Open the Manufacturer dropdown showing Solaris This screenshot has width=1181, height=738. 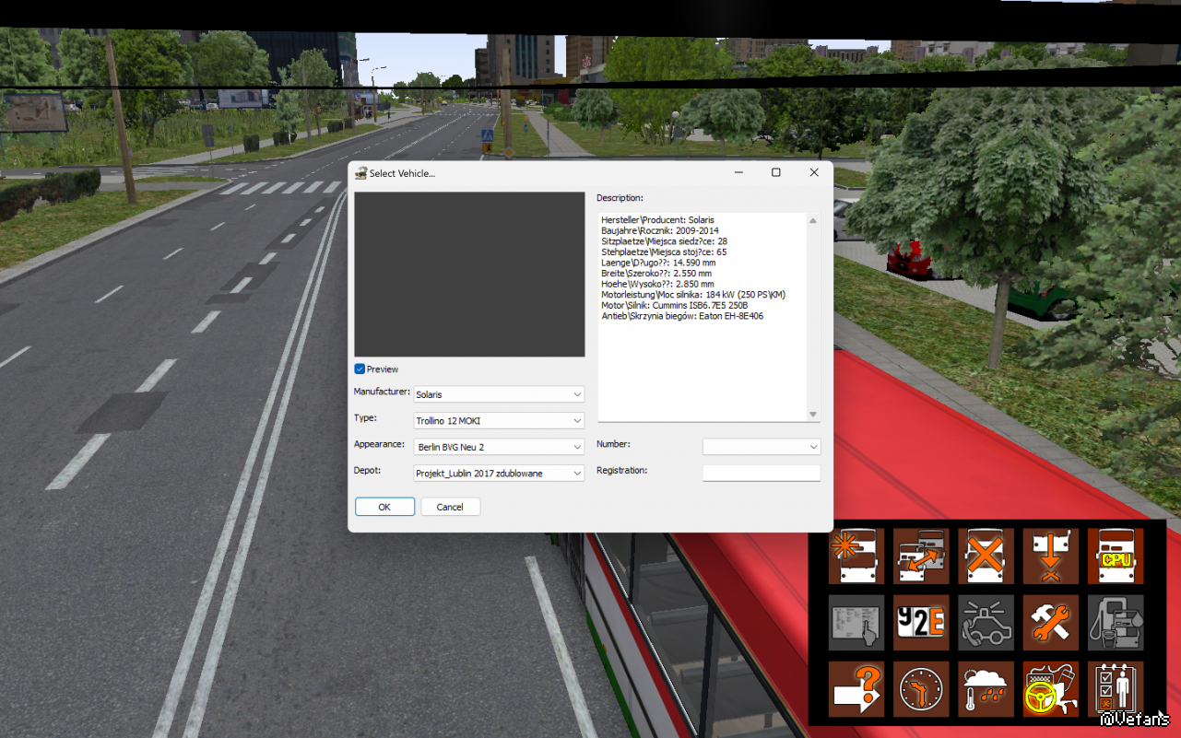tap(499, 394)
